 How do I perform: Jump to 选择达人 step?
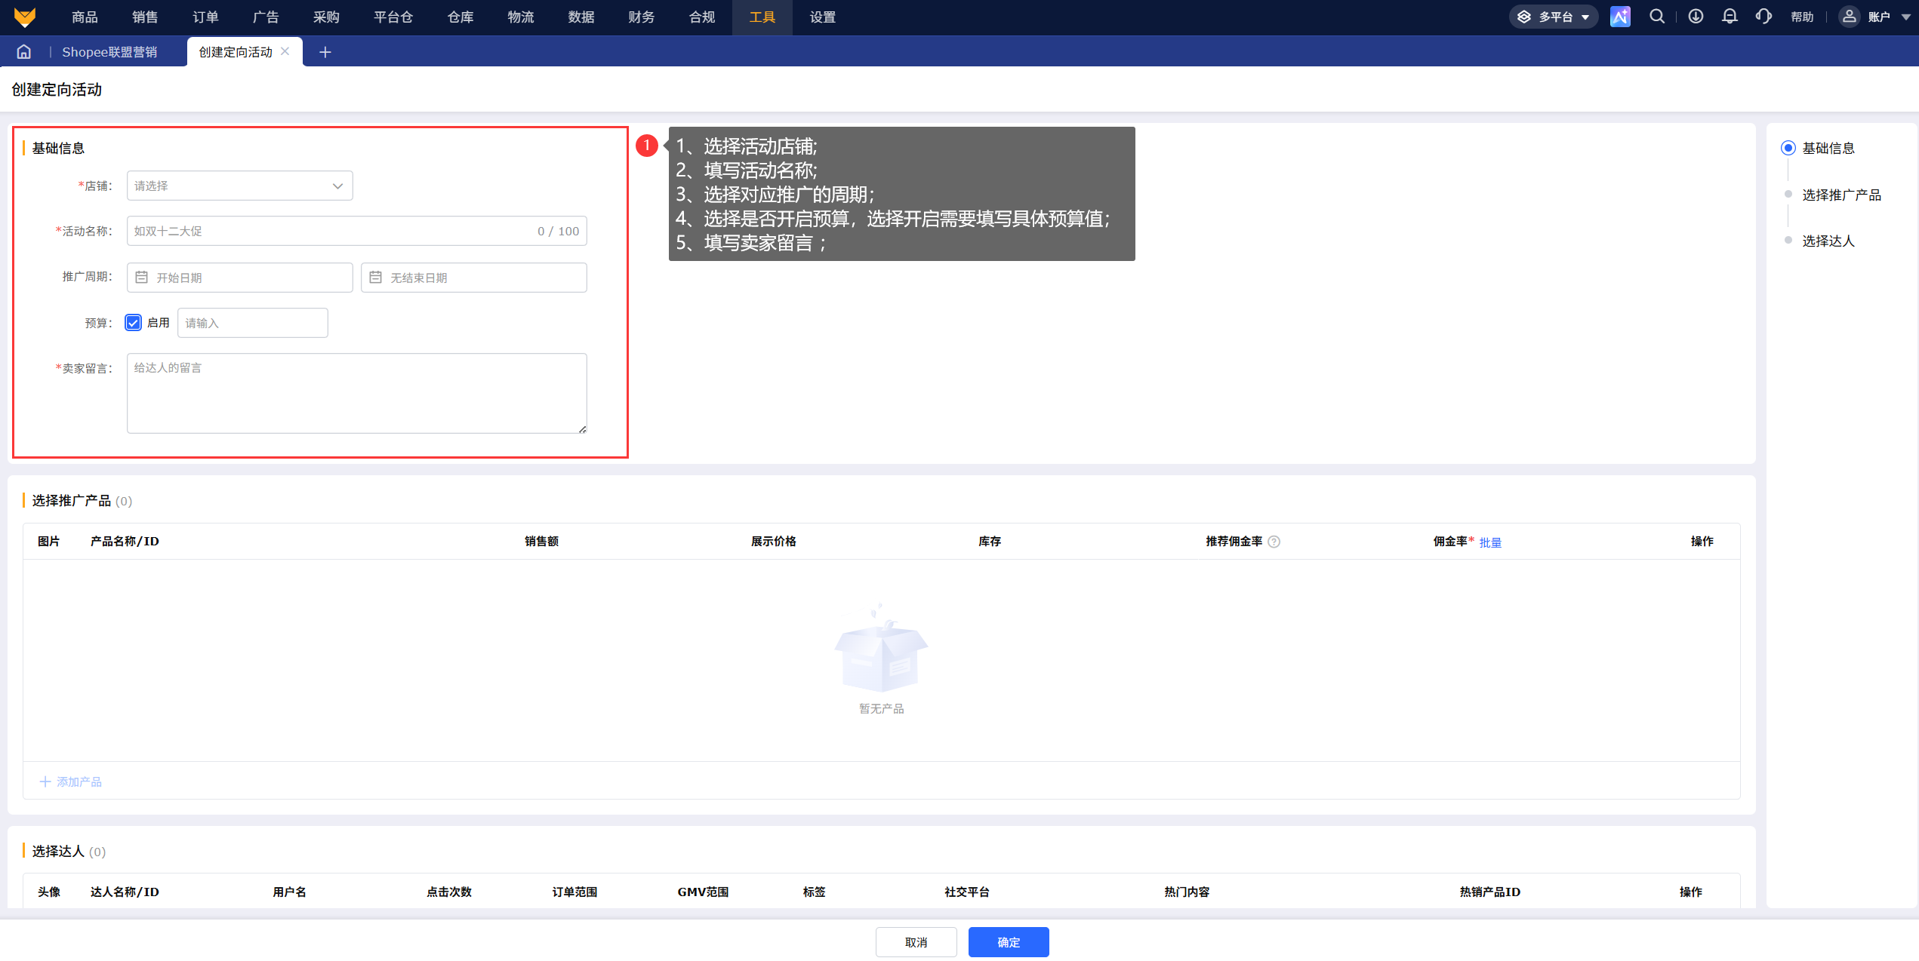1828,241
